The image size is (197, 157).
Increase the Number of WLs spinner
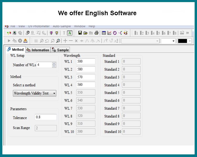pyautogui.click(x=54, y=63)
